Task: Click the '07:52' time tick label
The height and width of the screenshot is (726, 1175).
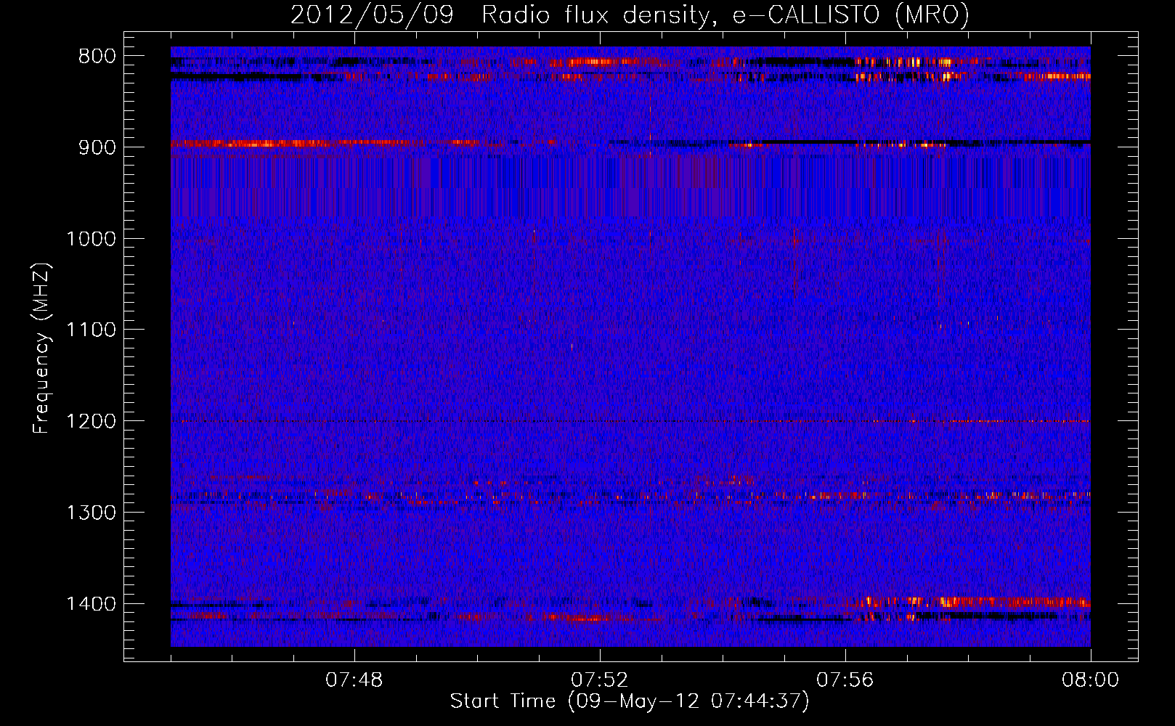Action: pyautogui.click(x=600, y=680)
